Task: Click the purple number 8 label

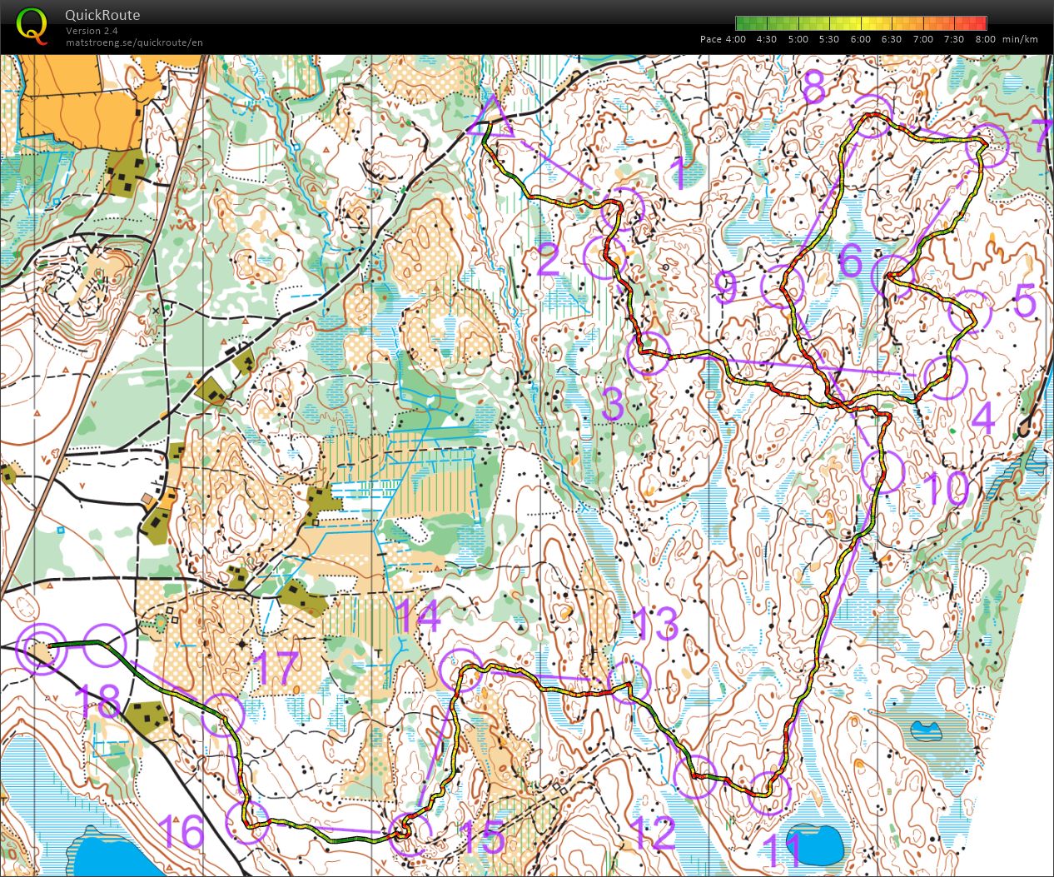Action: (813, 87)
